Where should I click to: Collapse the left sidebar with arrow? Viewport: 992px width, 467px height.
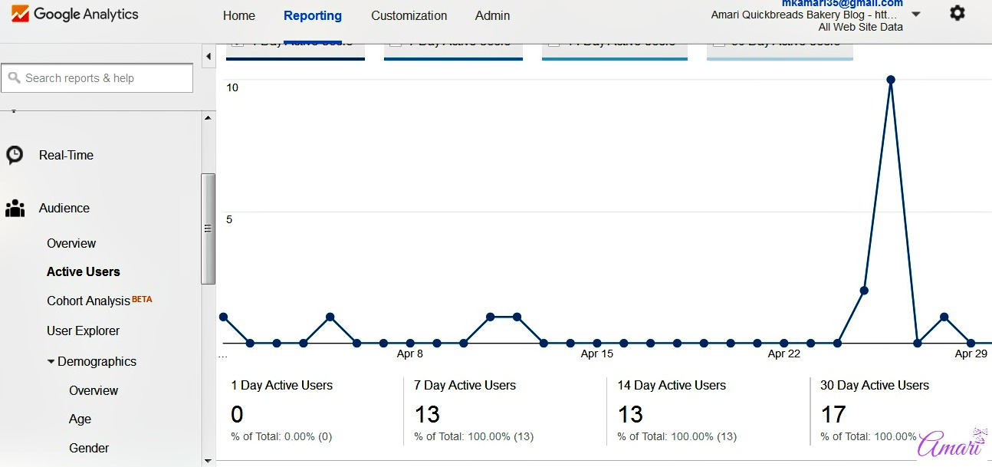[x=209, y=56]
